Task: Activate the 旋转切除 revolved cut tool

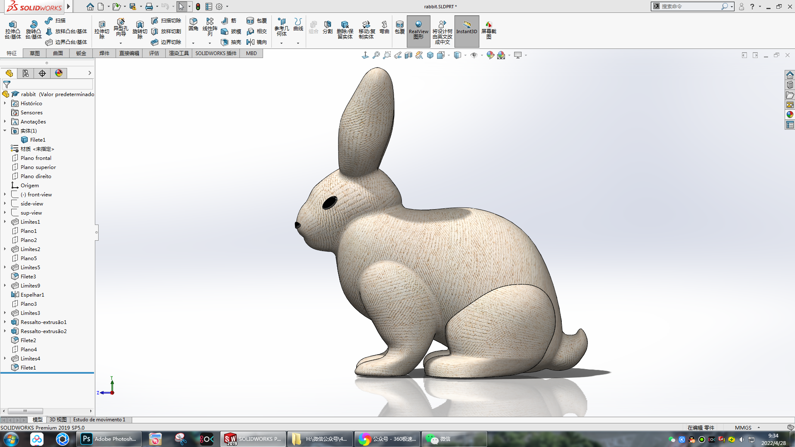Action: tap(140, 30)
